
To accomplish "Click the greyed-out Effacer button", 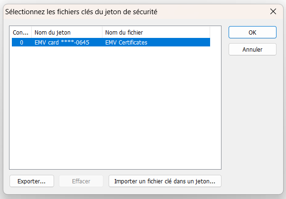I will tap(81, 181).
